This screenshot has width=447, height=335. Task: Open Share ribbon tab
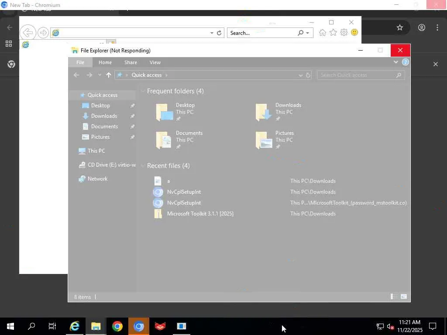click(131, 62)
